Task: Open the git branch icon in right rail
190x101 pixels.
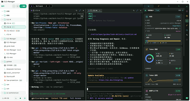Action: pos(187,25)
